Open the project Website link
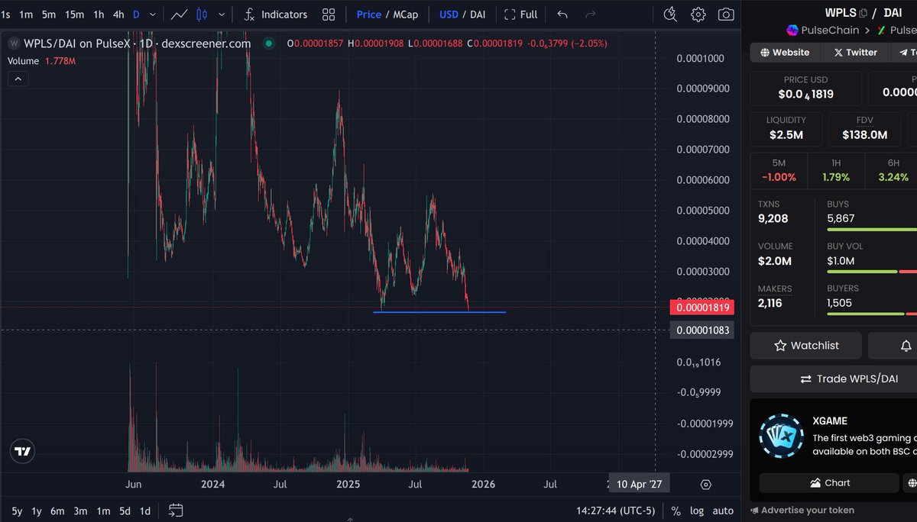 pos(784,52)
